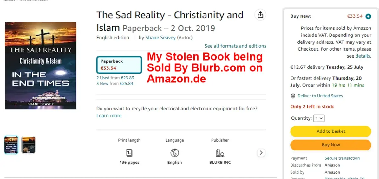Click the publisher building icon
This screenshot has height=179, width=379.
tap(220, 153)
